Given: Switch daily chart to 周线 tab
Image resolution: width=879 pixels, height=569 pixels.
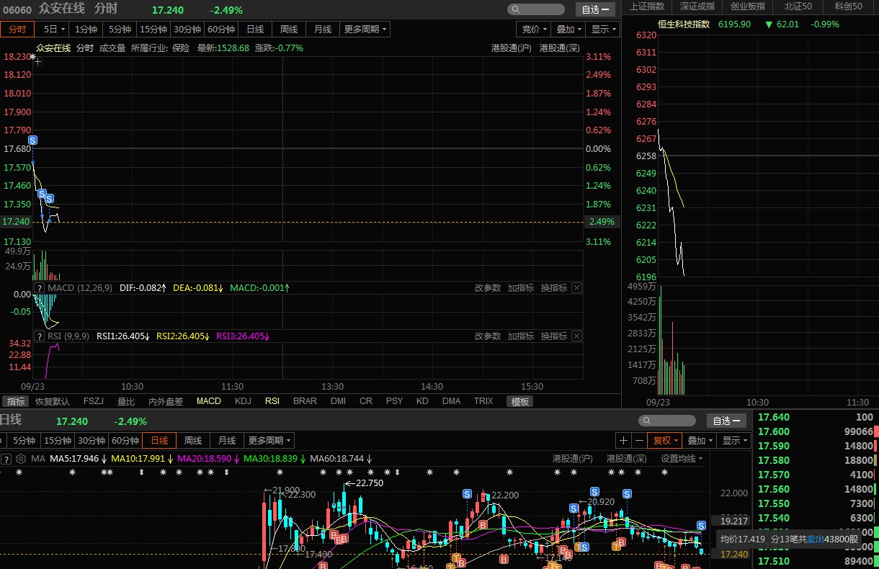Looking at the screenshot, I should pyautogui.click(x=192, y=441).
